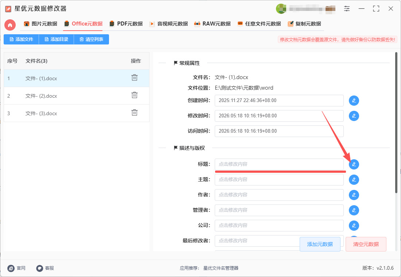Open the 任意文件元数据 tab

(259, 24)
